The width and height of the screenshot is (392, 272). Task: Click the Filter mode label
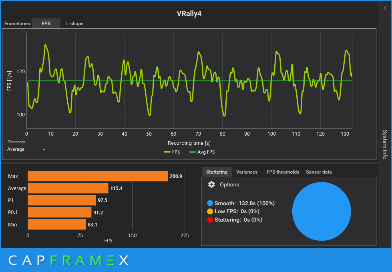pos(16,142)
